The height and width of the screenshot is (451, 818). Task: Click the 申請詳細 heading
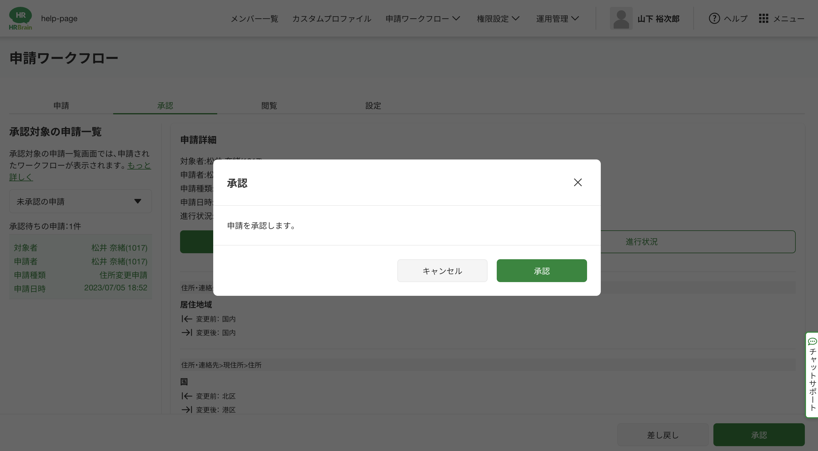tap(198, 140)
